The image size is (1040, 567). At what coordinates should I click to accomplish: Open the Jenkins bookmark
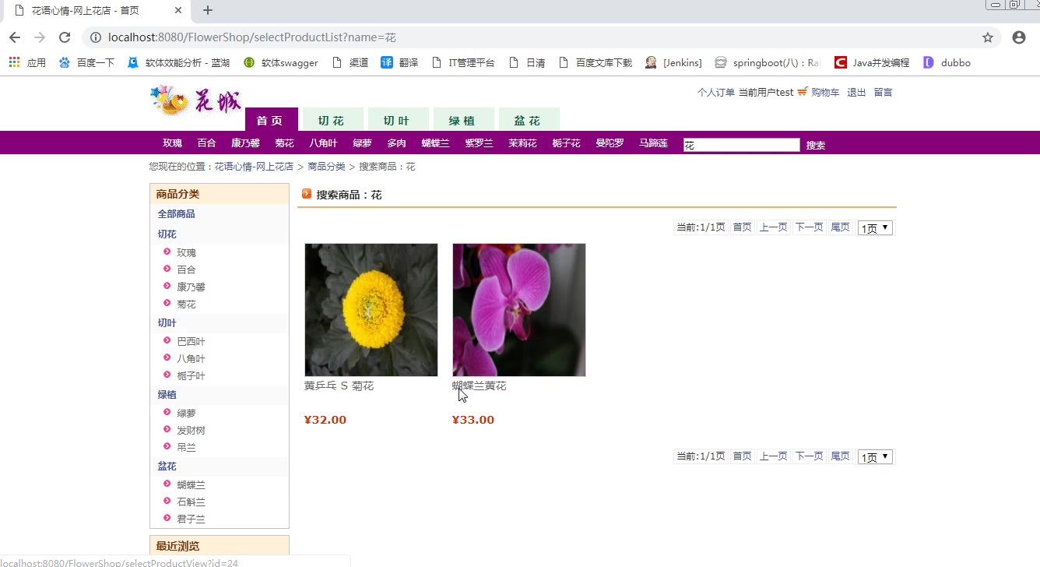[x=673, y=62]
